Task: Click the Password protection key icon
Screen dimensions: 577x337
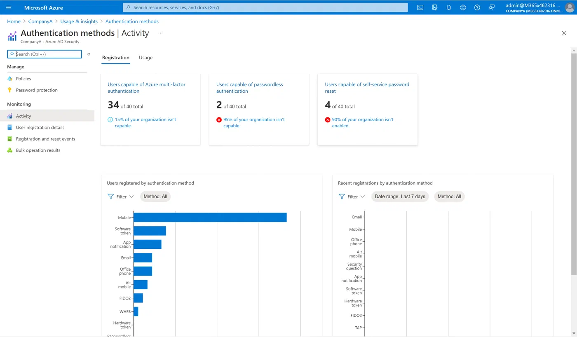Action: click(x=10, y=90)
